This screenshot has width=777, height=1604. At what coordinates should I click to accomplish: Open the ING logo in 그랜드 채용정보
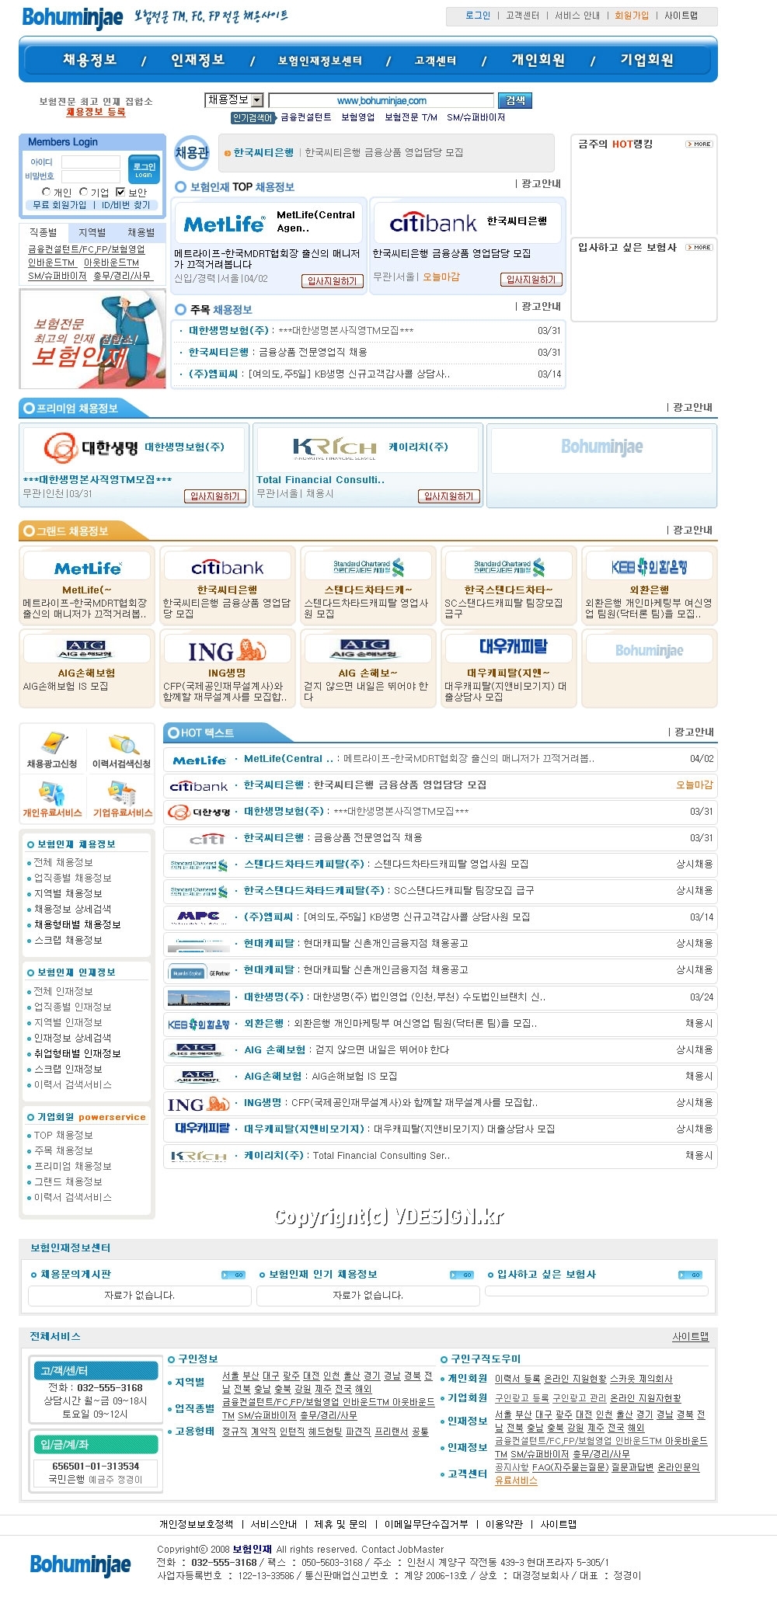click(227, 650)
